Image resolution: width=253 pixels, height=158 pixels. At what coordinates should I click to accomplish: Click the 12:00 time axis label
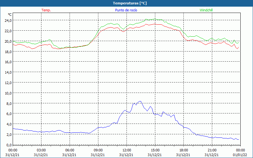click(127, 150)
